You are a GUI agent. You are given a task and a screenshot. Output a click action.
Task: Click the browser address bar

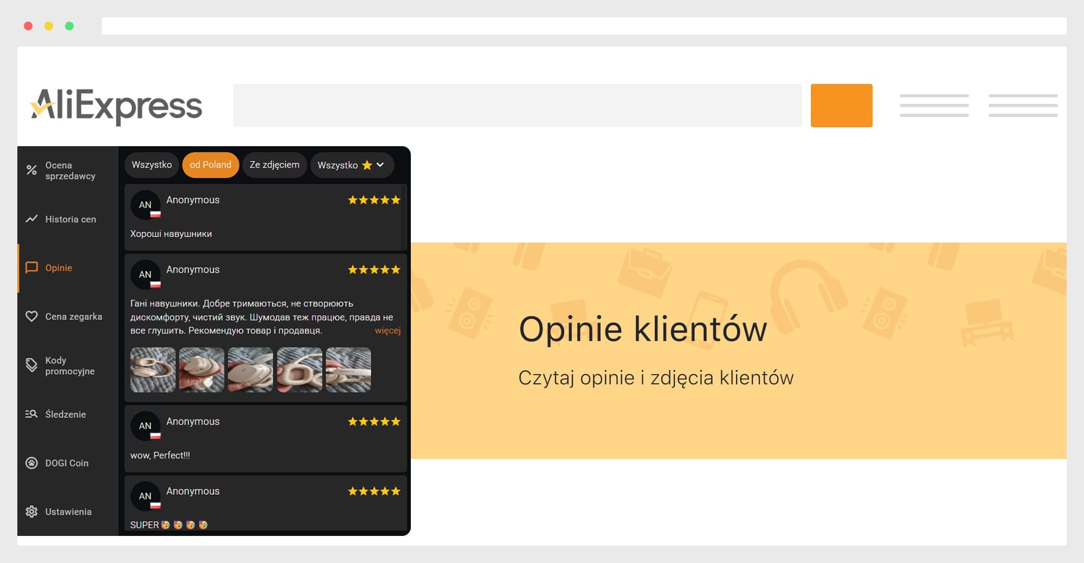(x=584, y=26)
